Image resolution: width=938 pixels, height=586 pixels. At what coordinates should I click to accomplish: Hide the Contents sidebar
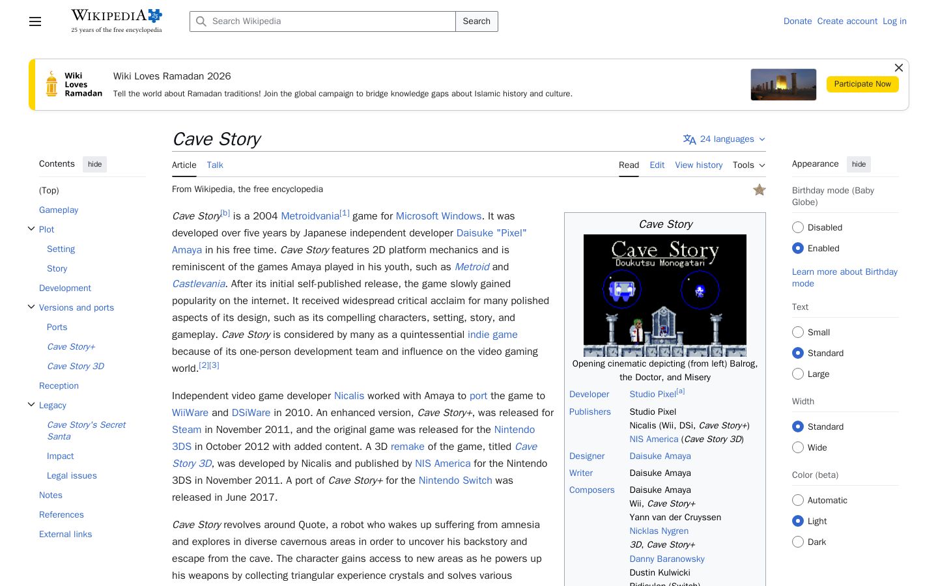click(95, 164)
